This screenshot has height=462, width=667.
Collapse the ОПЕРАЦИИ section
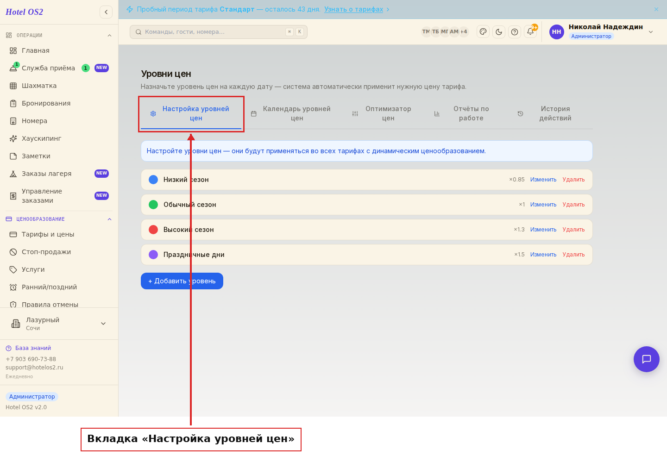[x=109, y=35]
